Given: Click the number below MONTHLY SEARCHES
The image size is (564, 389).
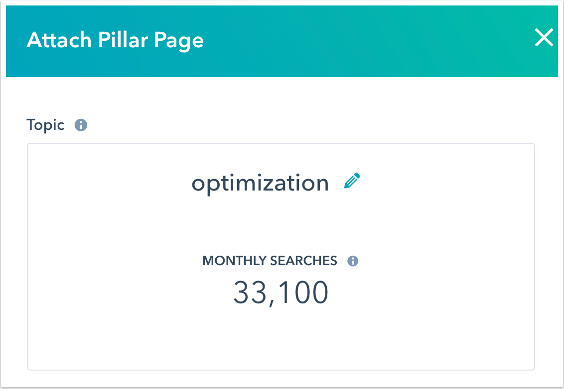Looking at the screenshot, I should (x=281, y=292).
